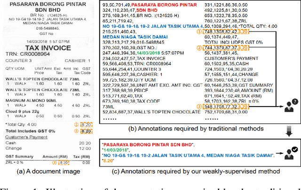This screenshot has height=190, width=301.
Task: Select the caption '(a) A document image'
Action: point(48,171)
